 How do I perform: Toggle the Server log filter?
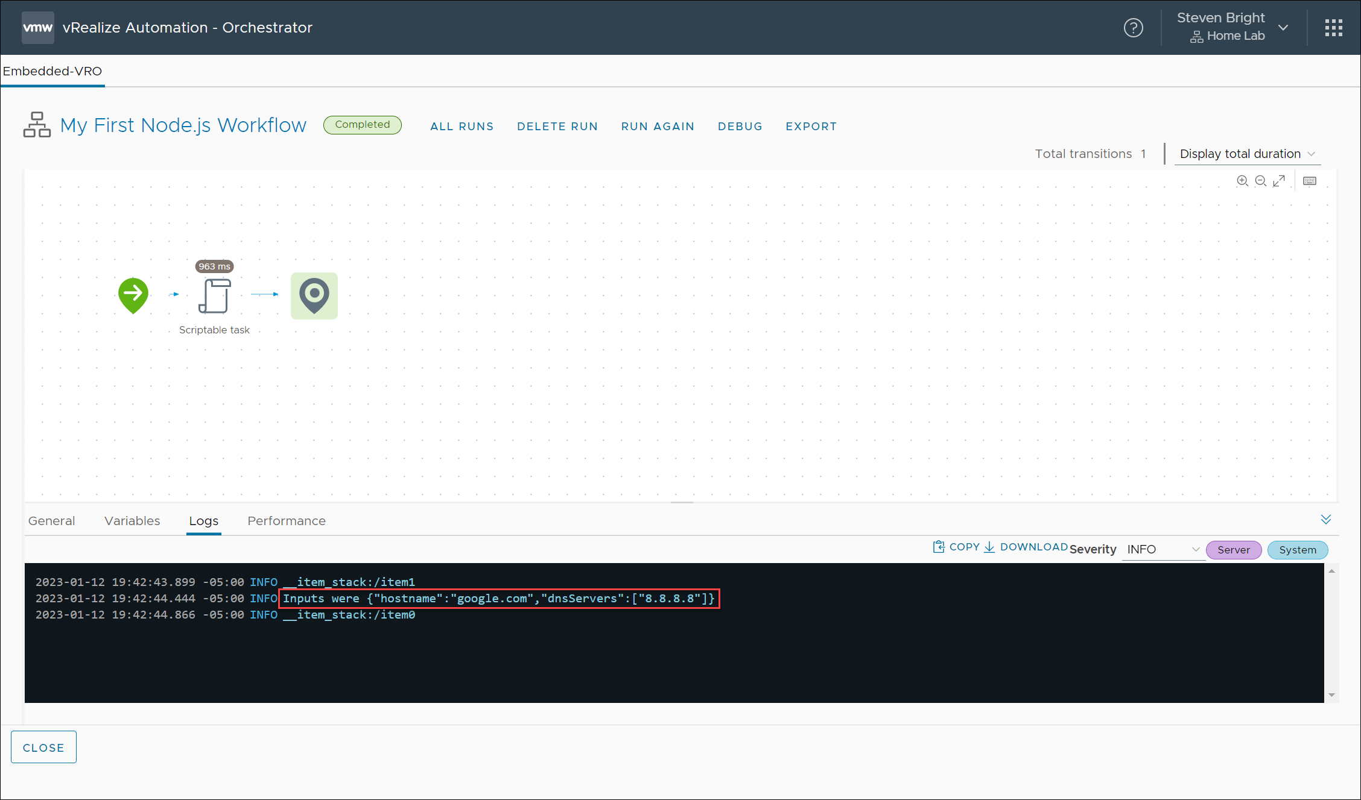[1233, 550]
